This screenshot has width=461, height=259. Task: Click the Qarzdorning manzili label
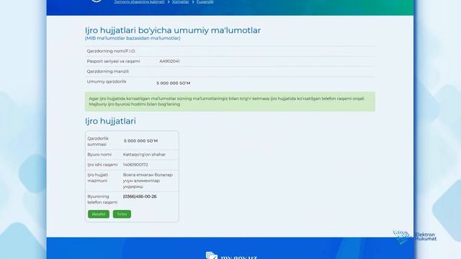pos(107,71)
